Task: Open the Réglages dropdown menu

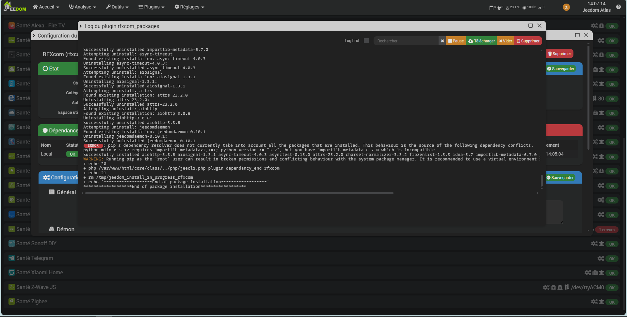Action: pos(189,7)
